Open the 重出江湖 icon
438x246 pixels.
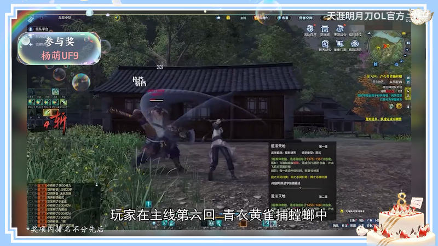(339, 45)
